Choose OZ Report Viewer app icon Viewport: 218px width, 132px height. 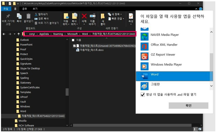[x=144, y=56]
